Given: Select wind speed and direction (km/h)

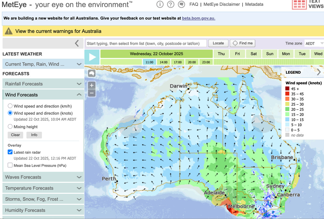Looking at the screenshot, I should [x=10, y=106].
